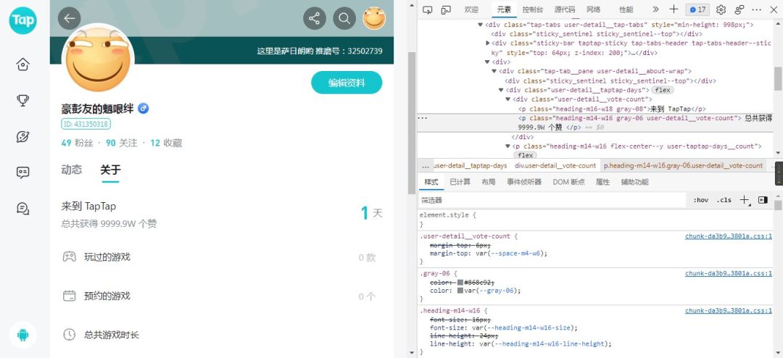
Task: Collapse the div user-detail__vote-count node
Action: coord(507,99)
